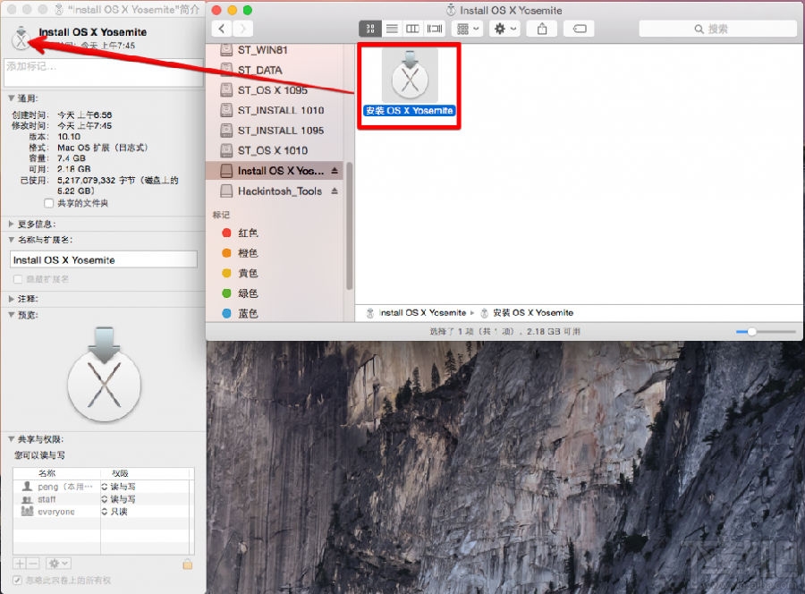Viewport: 805px width, 594px height.
Task: Toggle 忽略此宗卷上的所有权 checkbox
Action: click(x=16, y=579)
